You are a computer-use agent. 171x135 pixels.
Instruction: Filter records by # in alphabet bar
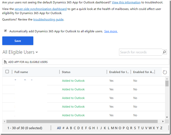tap(63, 128)
